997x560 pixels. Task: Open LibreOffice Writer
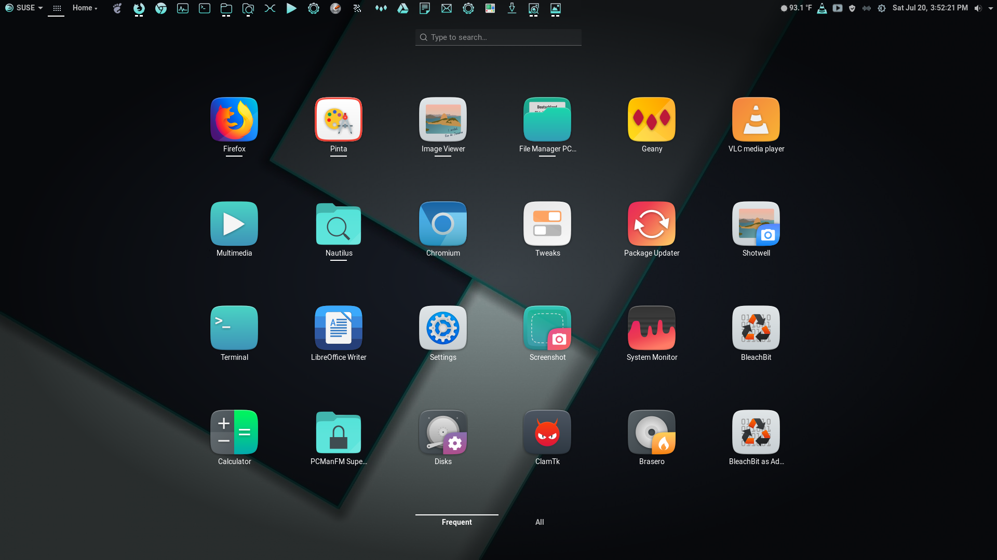339,328
